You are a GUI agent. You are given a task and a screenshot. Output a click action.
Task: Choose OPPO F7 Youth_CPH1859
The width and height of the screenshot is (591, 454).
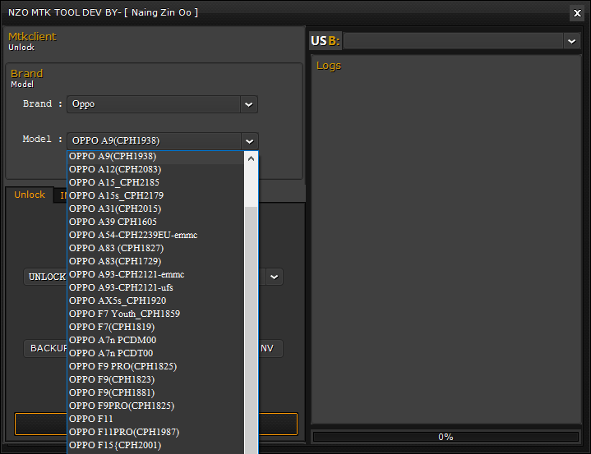124,314
